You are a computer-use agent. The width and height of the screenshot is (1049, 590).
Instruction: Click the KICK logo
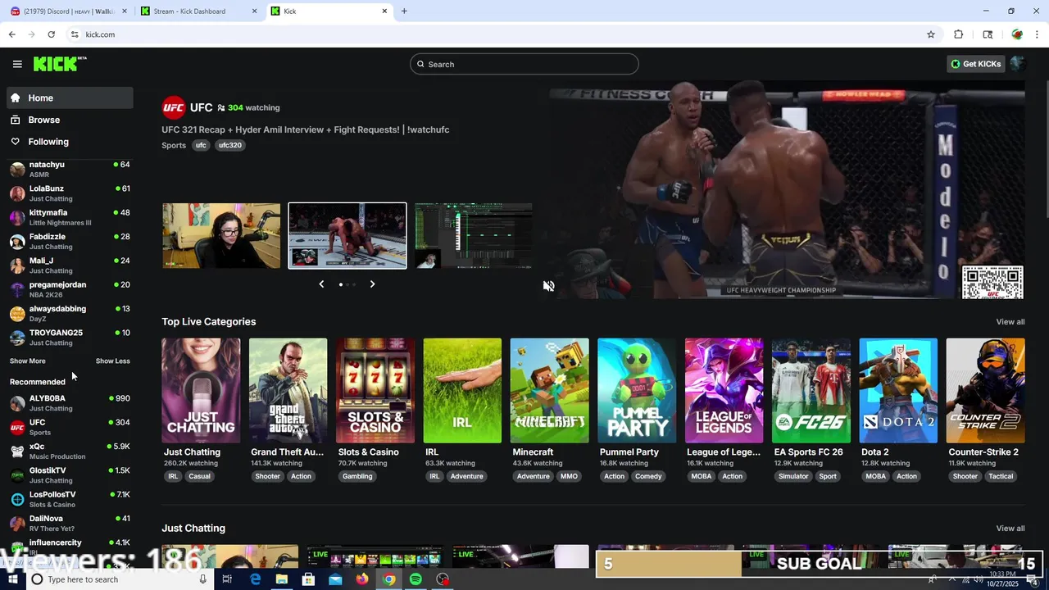pyautogui.click(x=59, y=64)
